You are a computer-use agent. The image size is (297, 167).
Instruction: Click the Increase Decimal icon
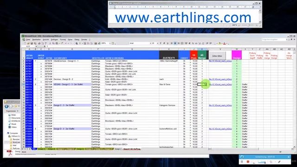pyautogui.click(x=200, y=43)
